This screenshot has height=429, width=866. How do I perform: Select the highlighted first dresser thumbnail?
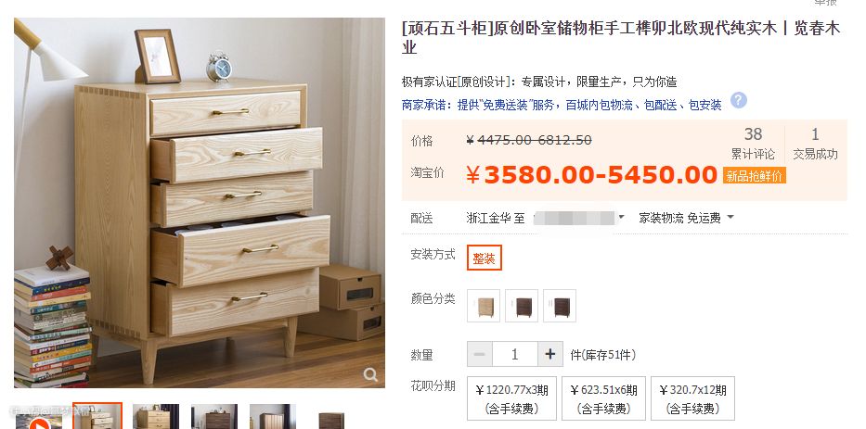tap(97, 416)
